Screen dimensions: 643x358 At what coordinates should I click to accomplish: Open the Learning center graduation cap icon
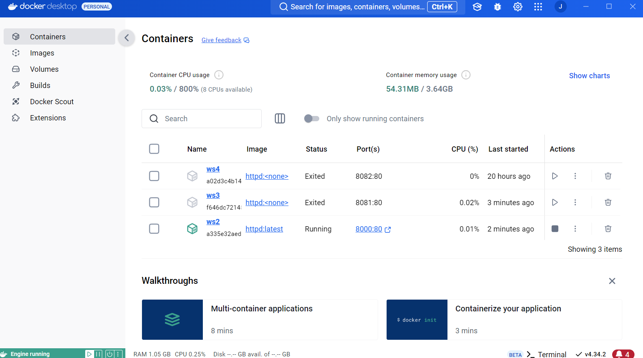[477, 7]
